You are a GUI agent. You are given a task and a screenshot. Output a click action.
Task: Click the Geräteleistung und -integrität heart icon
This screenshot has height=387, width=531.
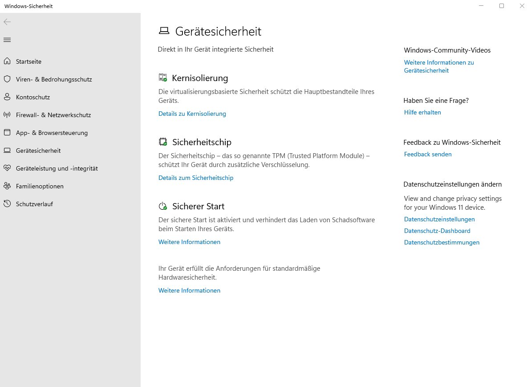tap(7, 168)
